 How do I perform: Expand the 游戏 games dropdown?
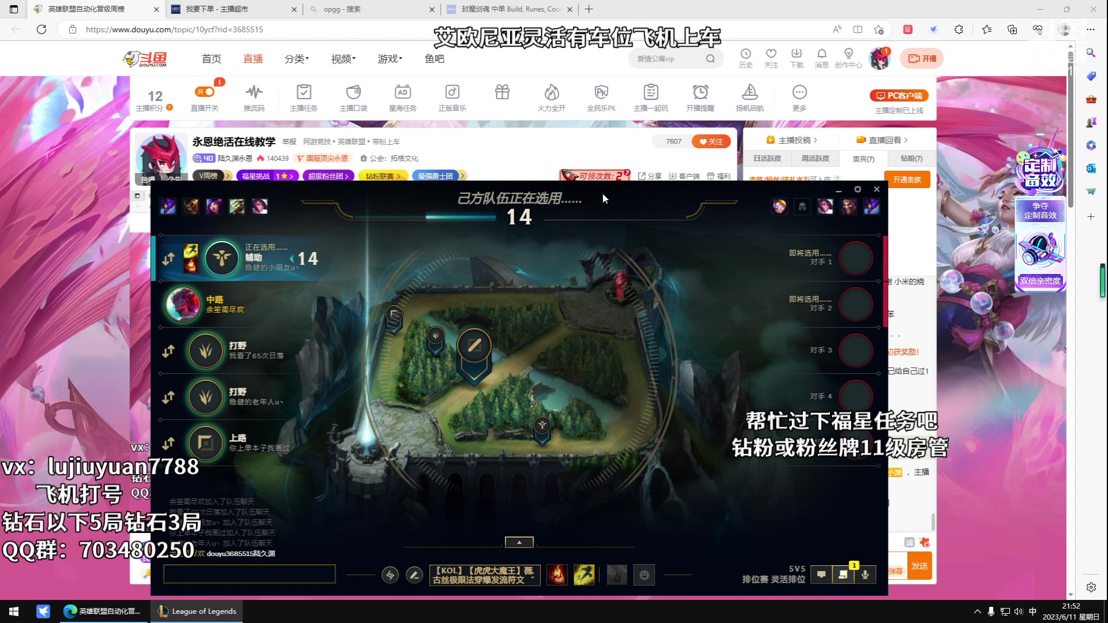pos(390,59)
